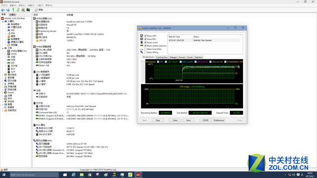317x178 pixels.
Task: Uncheck Stress CPU option
Action: 145,36
